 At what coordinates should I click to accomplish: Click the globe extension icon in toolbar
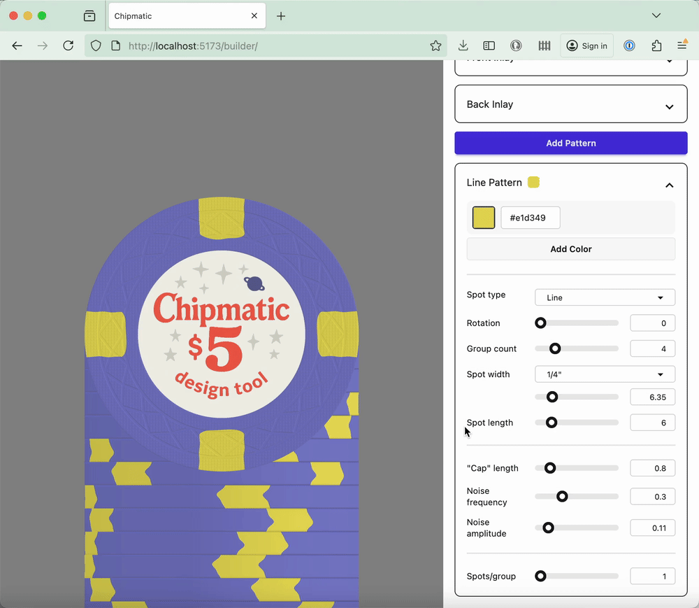click(x=516, y=45)
